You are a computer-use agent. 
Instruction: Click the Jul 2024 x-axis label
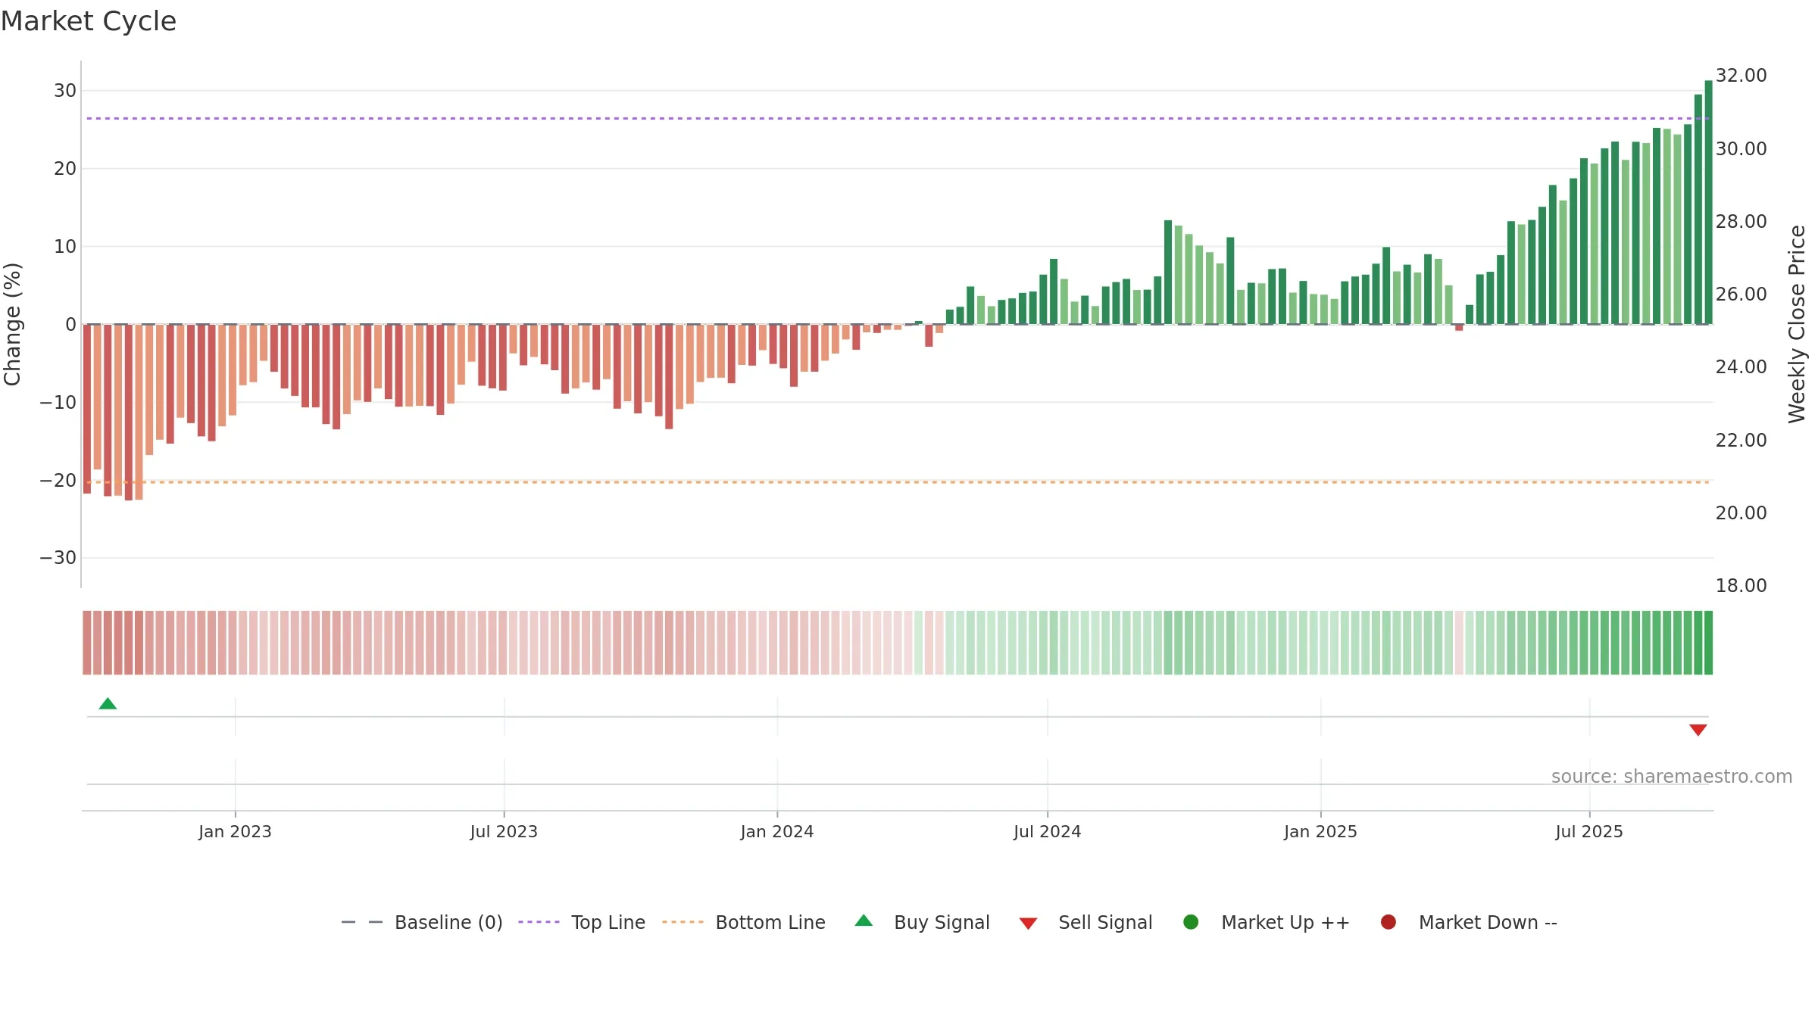coord(1048,831)
